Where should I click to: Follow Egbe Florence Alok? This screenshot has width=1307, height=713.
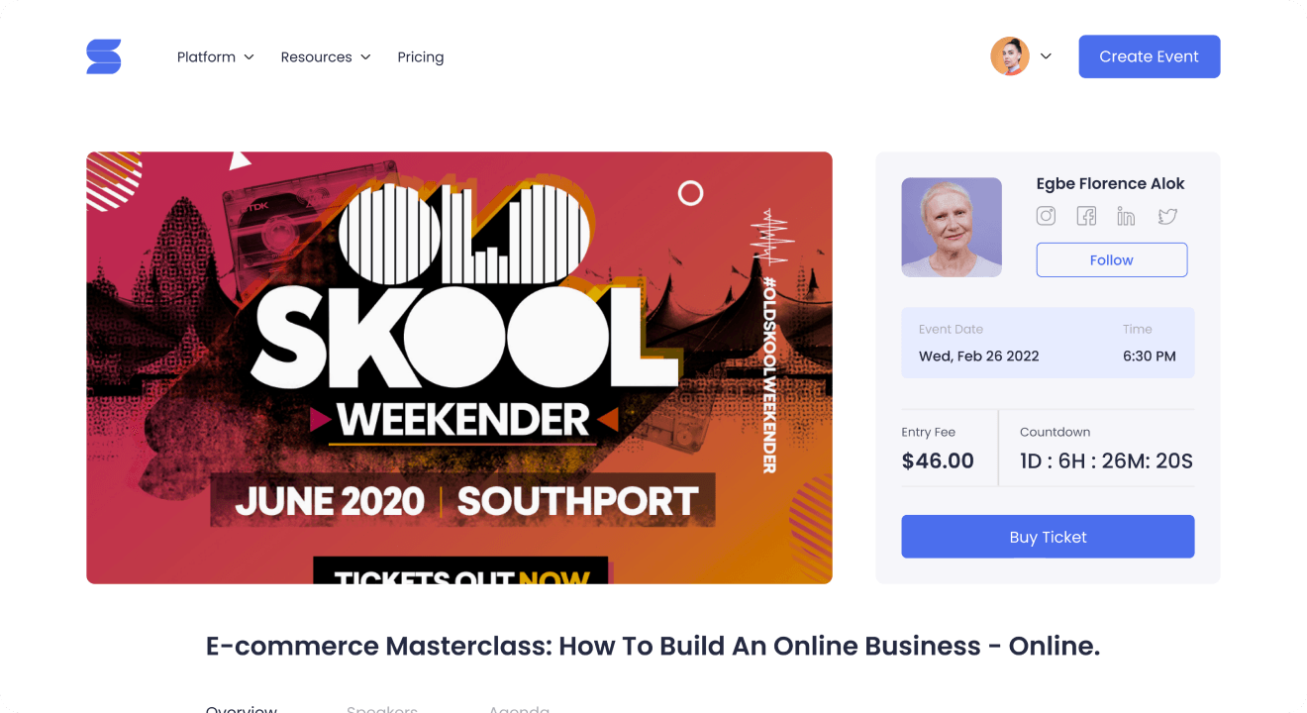point(1112,259)
